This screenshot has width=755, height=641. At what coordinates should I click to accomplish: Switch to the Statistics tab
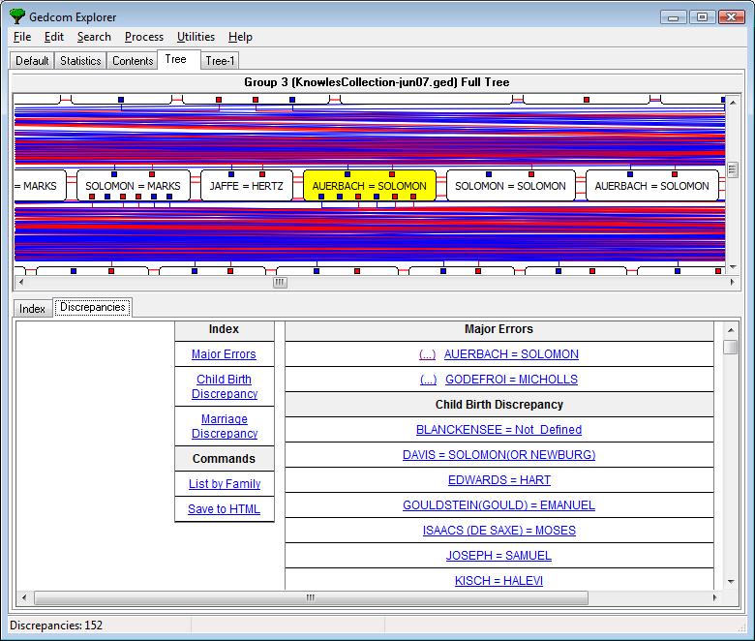tap(80, 61)
